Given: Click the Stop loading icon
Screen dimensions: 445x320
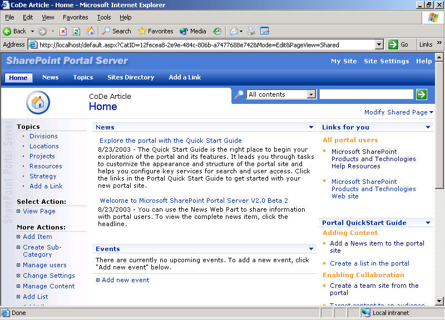Looking at the screenshot, I should pyautogui.click(x=63, y=31).
